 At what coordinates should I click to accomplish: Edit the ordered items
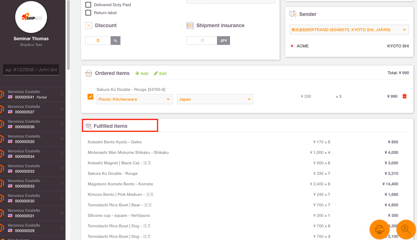(x=160, y=73)
